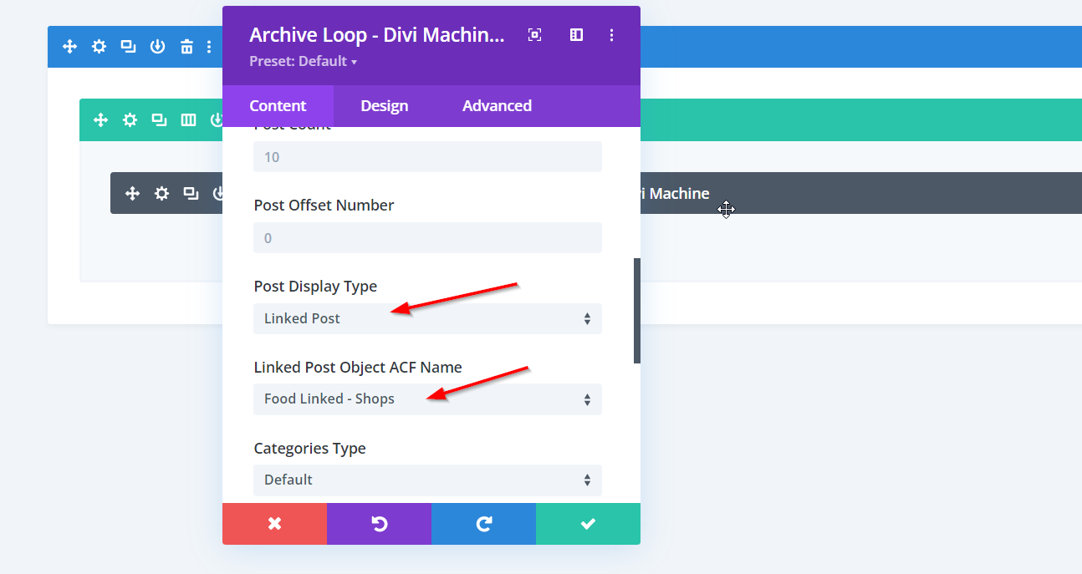Open the green row's settings gear
This screenshot has height=574, width=1082.
pyautogui.click(x=130, y=120)
